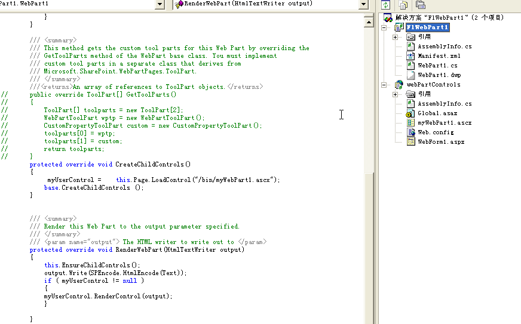Viewport: 521px width, 324px height.
Task: Collapse the F1WebPart1 project node
Action: tap(385, 27)
